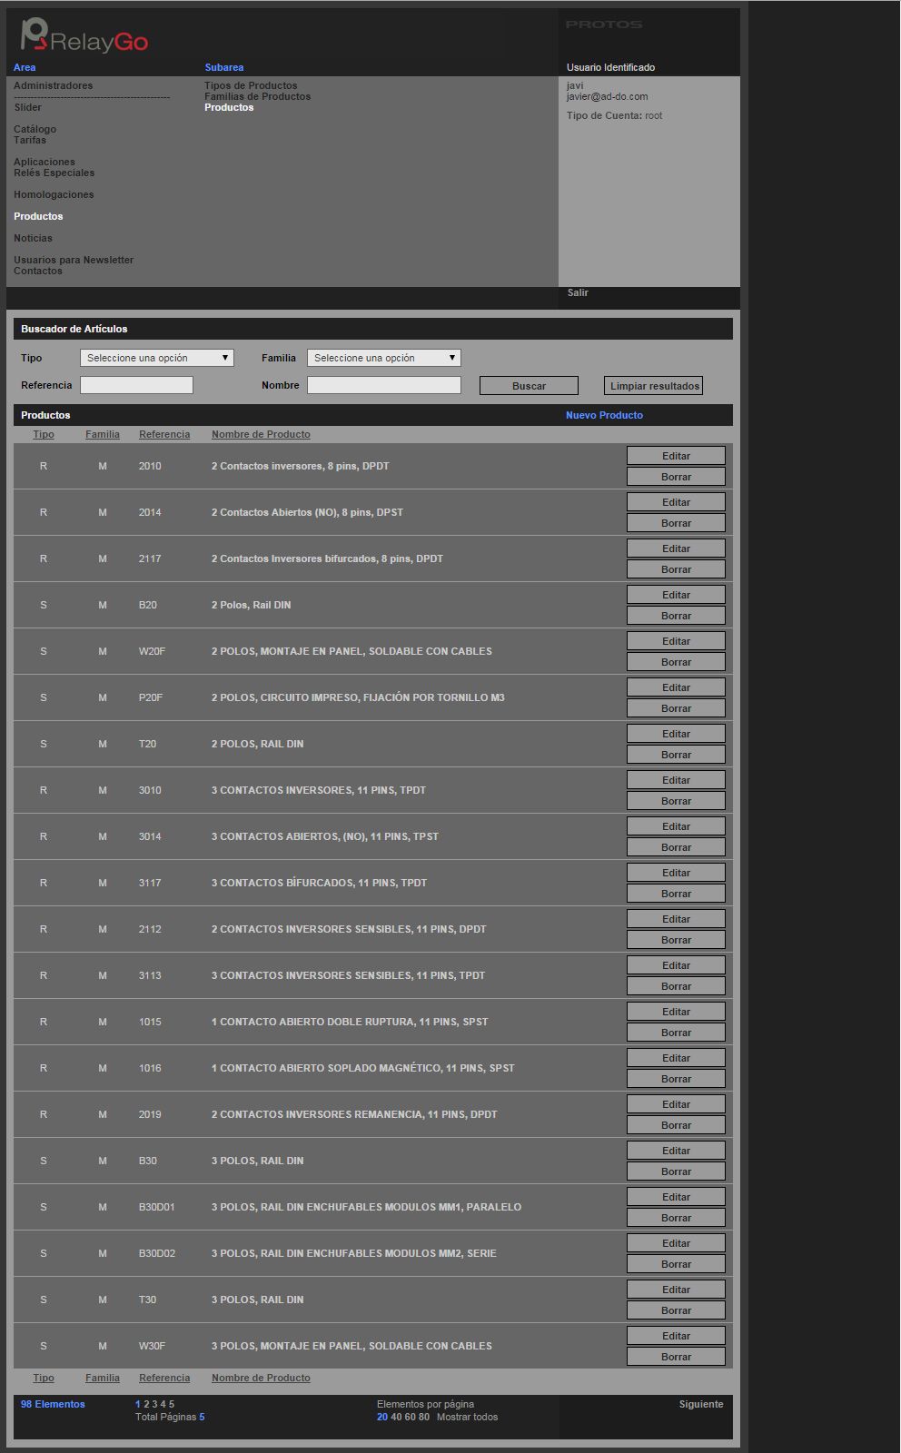Sort by Nombre de Producto in top header
Image resolution: width=901 pixels, height=1453 pixels.
(261, 434)
